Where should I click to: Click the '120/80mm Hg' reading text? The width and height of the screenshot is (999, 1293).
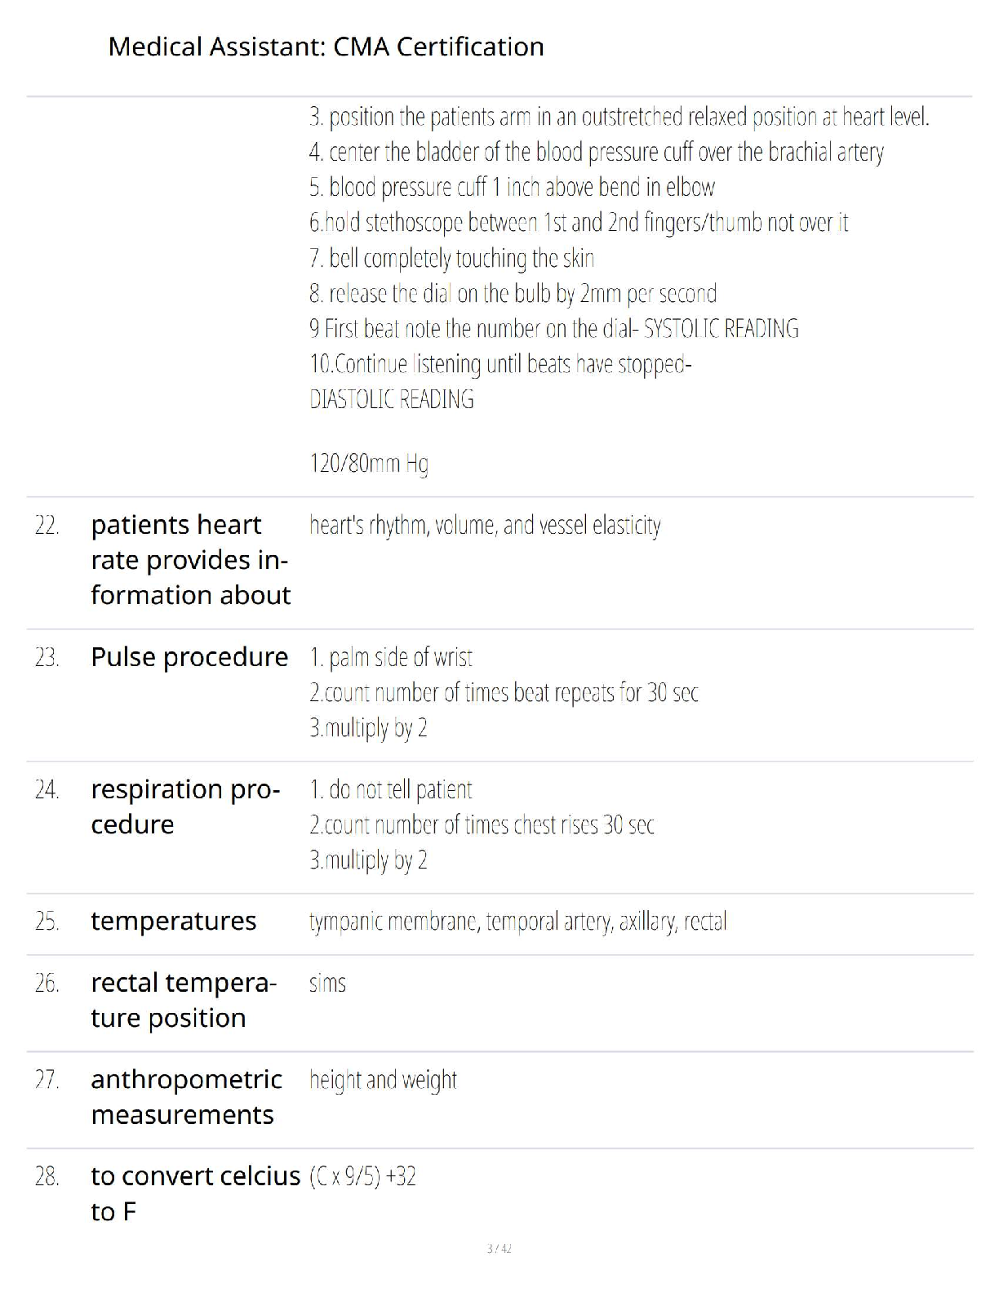pos(369,464)
